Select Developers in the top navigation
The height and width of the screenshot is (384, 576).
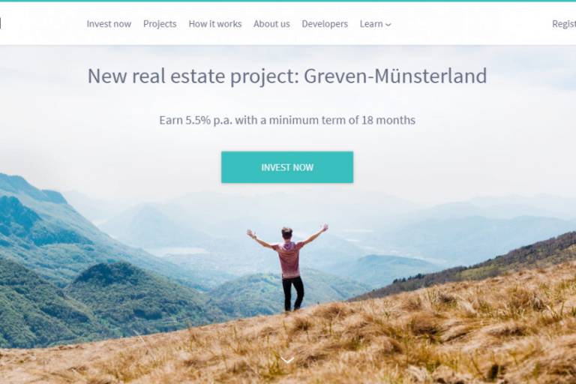pyautogui.click(x=325, y=24)
